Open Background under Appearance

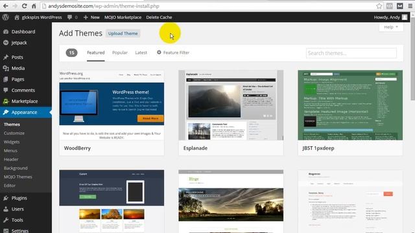tap(16, 168)
